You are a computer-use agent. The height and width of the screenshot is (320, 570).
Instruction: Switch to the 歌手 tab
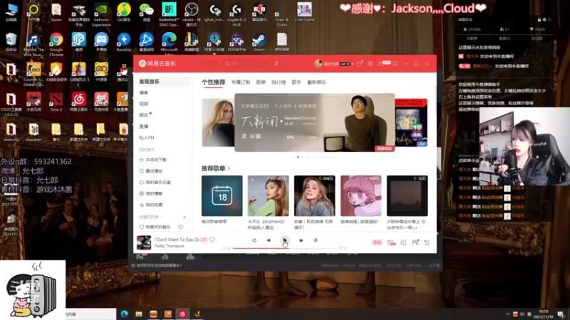point(296,82)
